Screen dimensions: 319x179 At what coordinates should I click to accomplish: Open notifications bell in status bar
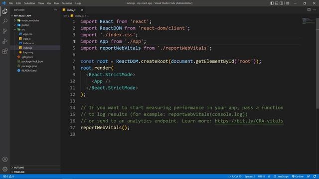tap(315, 177)
